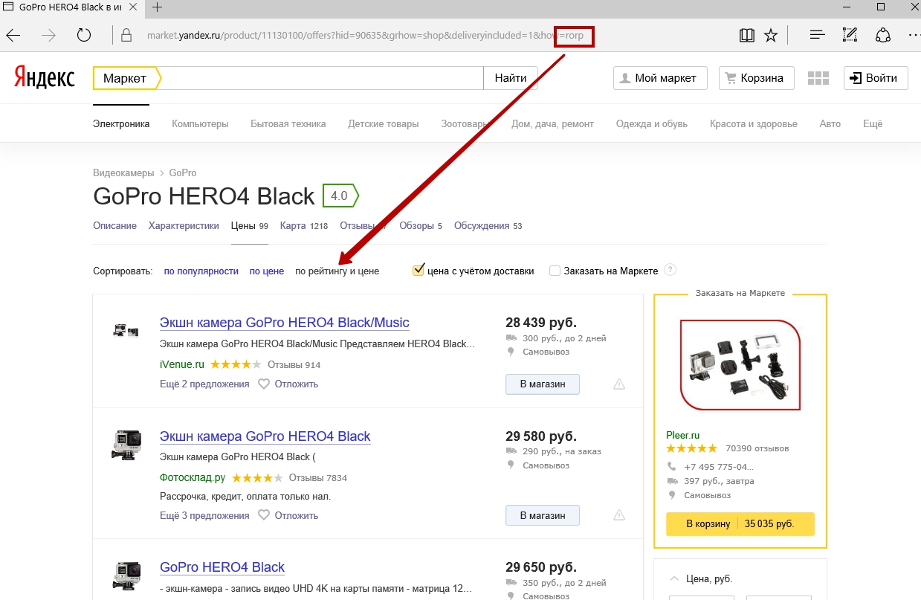
Task: Click the lock icon in the address bar
Action: [x=126, y=35]
